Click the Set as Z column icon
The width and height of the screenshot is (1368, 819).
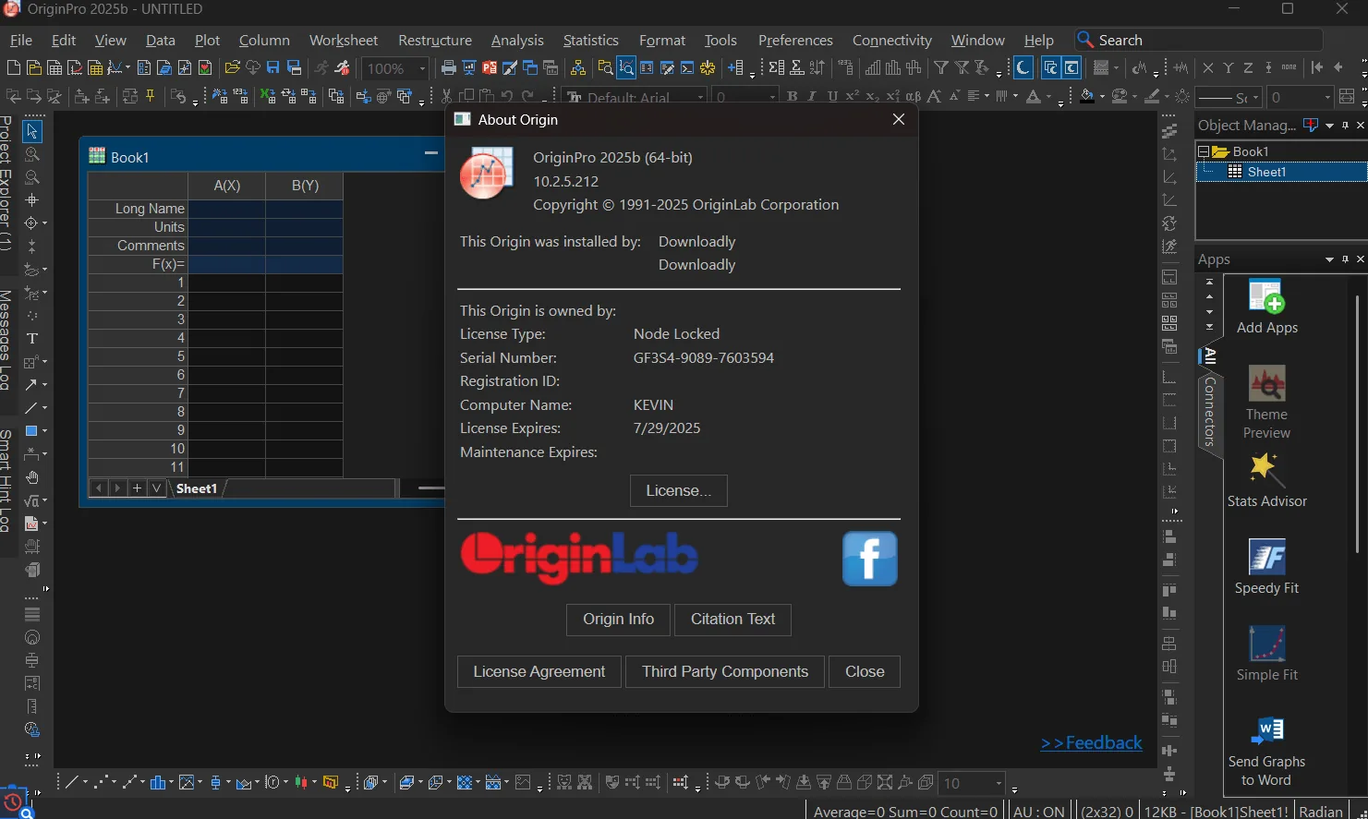1248,68
